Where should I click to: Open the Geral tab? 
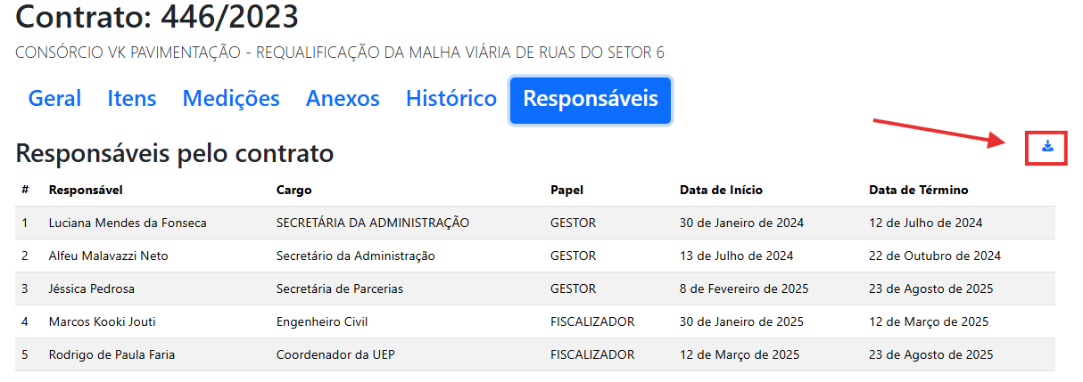coord(54,99)
